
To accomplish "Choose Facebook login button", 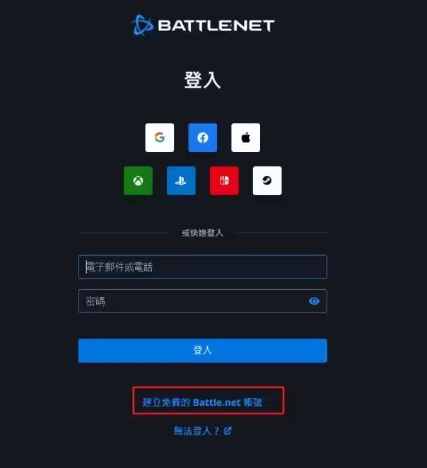I will click(203, 138).
